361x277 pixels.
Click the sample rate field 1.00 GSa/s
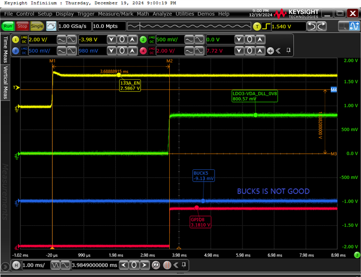tap(74, 26)
